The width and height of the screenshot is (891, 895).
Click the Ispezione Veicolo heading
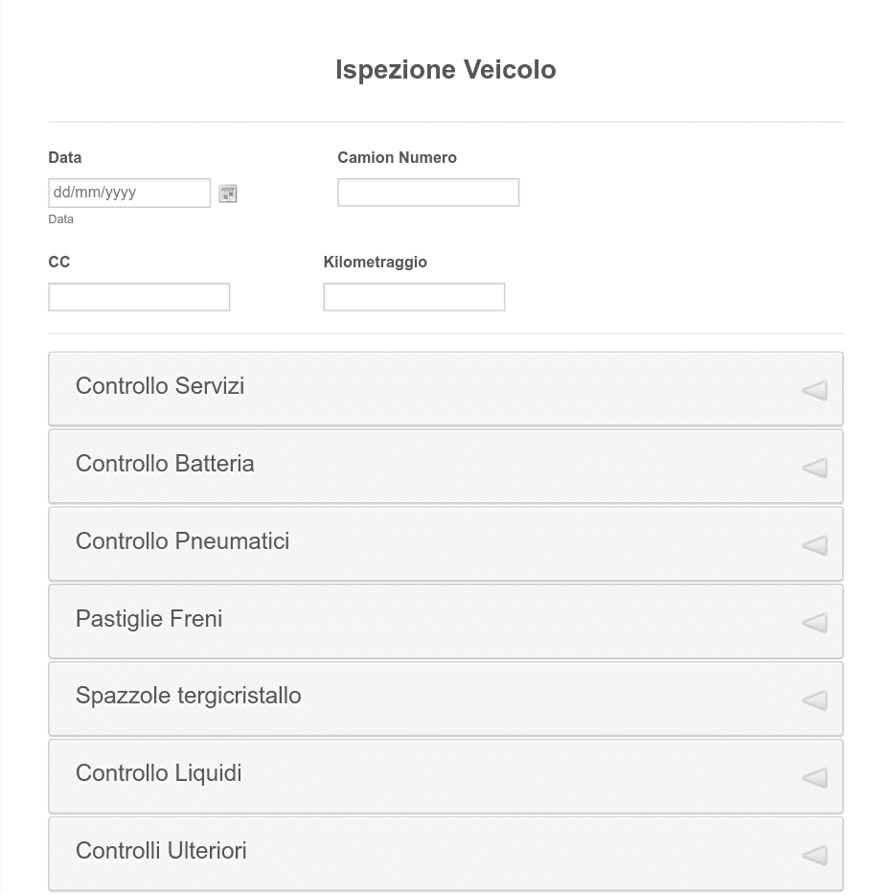(x=445, y=70)
